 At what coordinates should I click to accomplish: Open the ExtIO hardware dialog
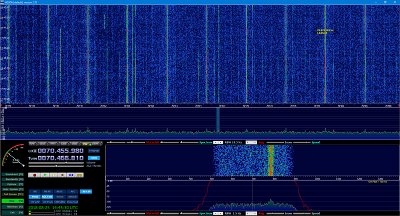tap(94, 158)
